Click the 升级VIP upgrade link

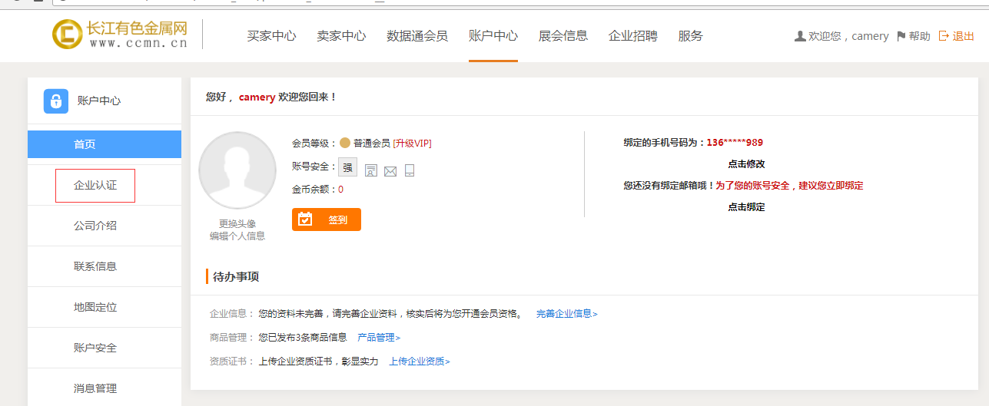coord(412,144)
